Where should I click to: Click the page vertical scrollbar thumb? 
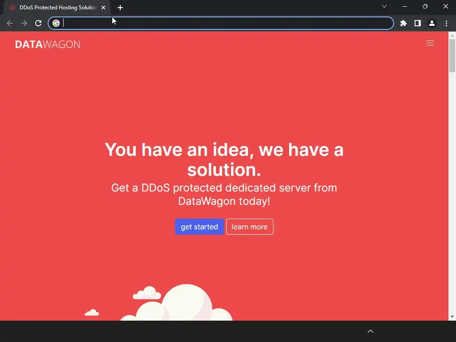[x=452, y=55]
